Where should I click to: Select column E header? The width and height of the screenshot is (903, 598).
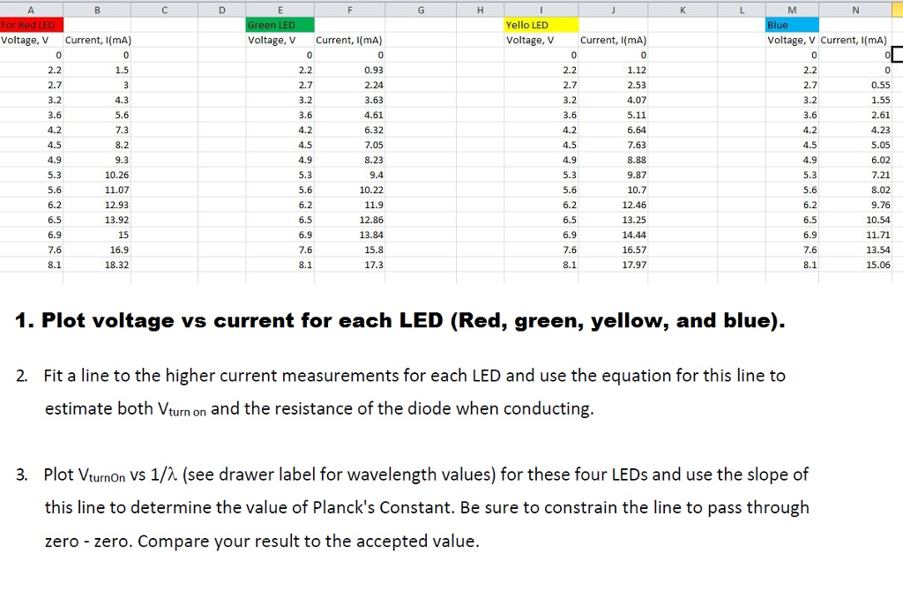point(279,9)
